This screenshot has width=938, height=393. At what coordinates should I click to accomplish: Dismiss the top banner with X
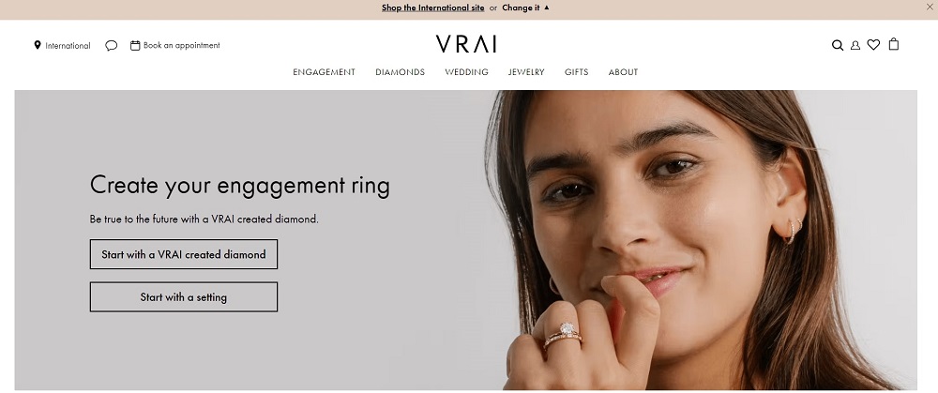929,8
